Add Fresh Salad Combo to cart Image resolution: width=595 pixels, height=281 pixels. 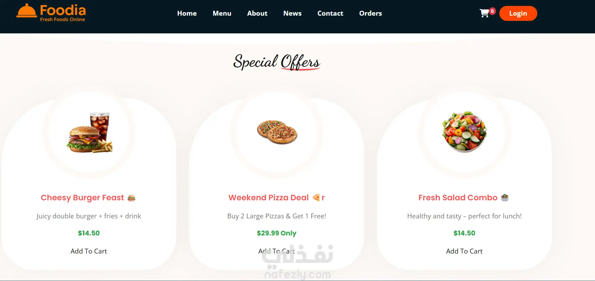464,251
